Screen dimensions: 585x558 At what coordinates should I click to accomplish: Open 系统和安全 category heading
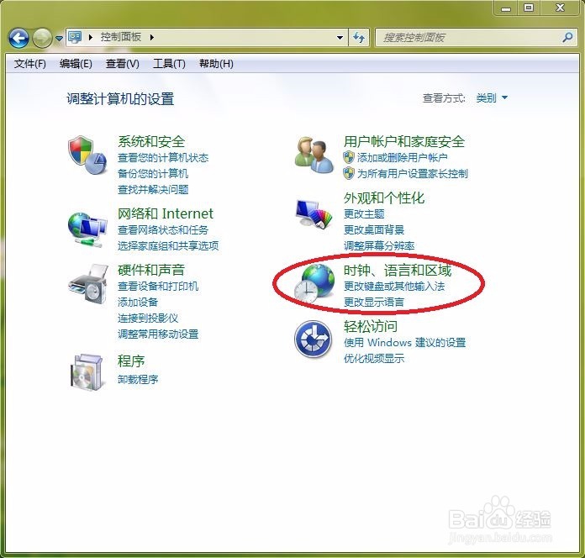(x=151, y=141)
